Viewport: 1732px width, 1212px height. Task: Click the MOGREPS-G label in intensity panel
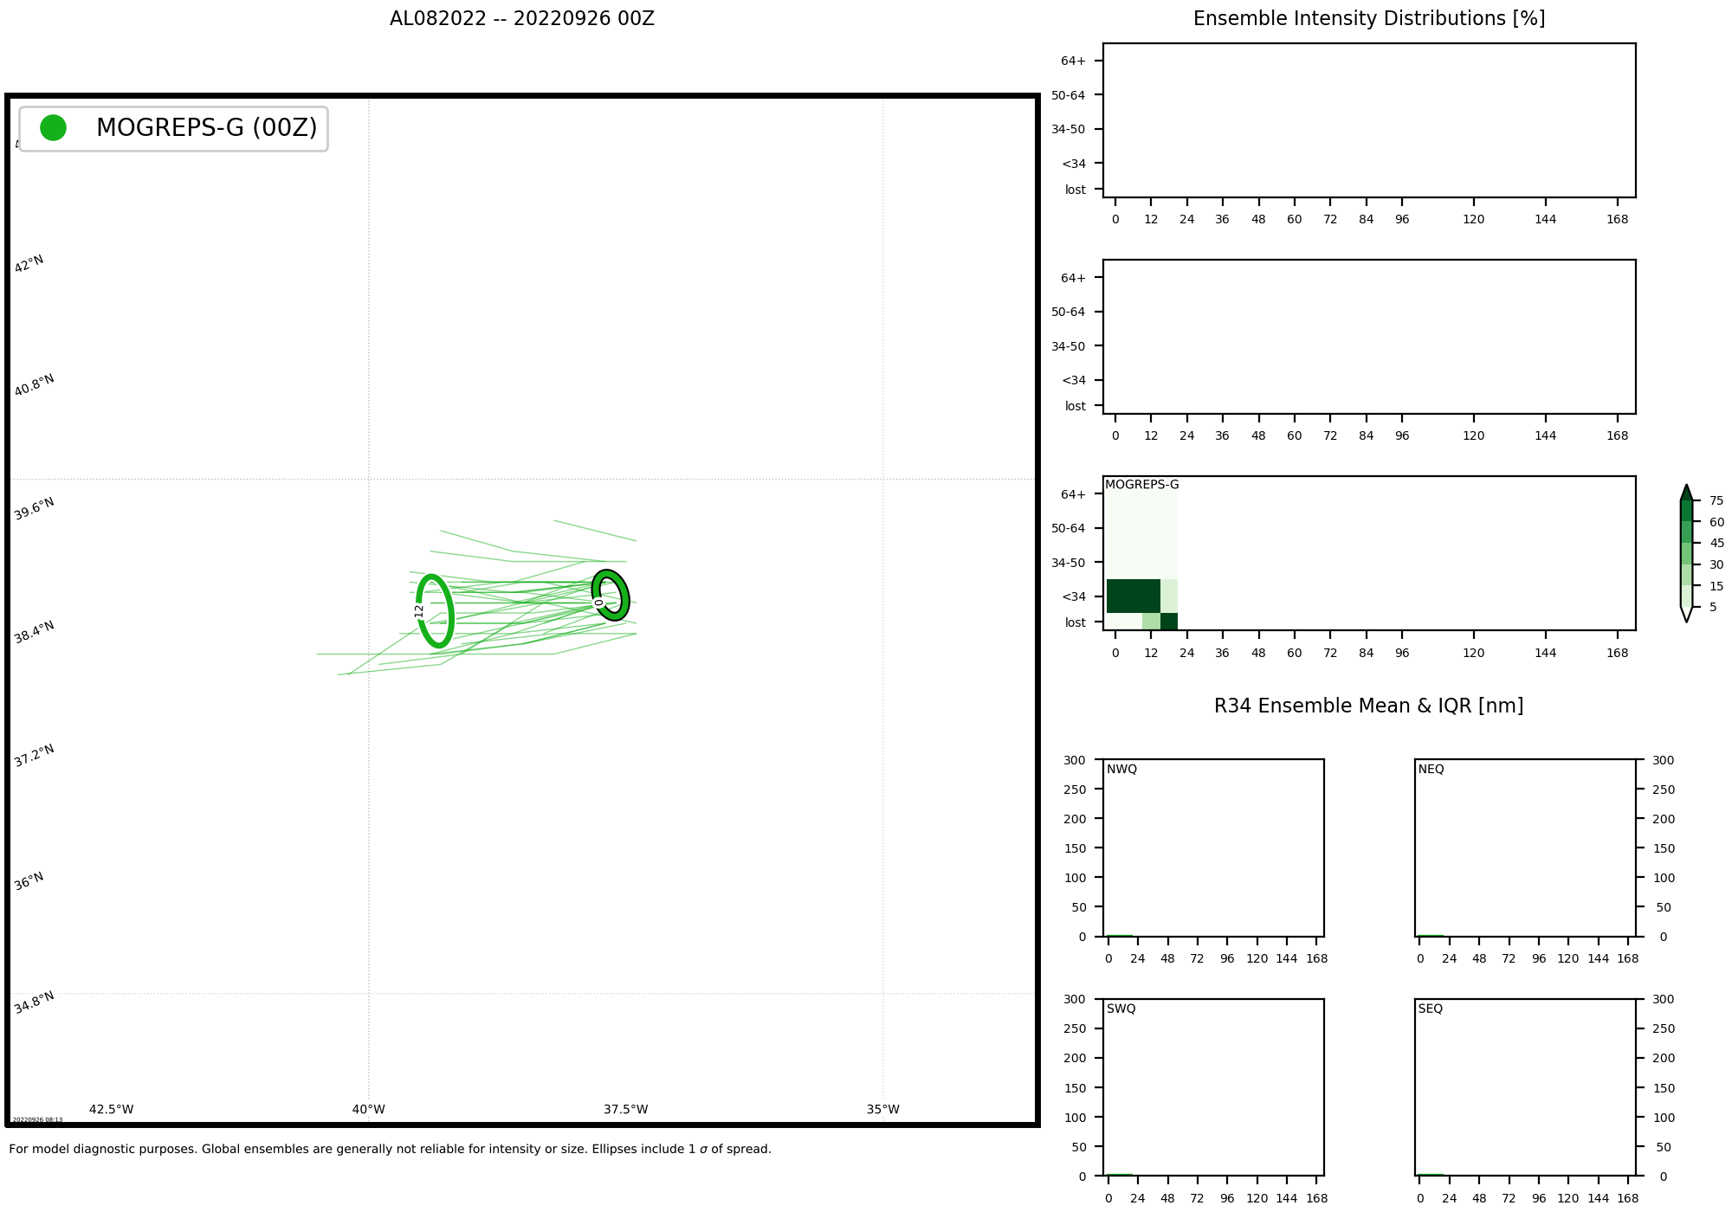click(x=1141, y=485)
